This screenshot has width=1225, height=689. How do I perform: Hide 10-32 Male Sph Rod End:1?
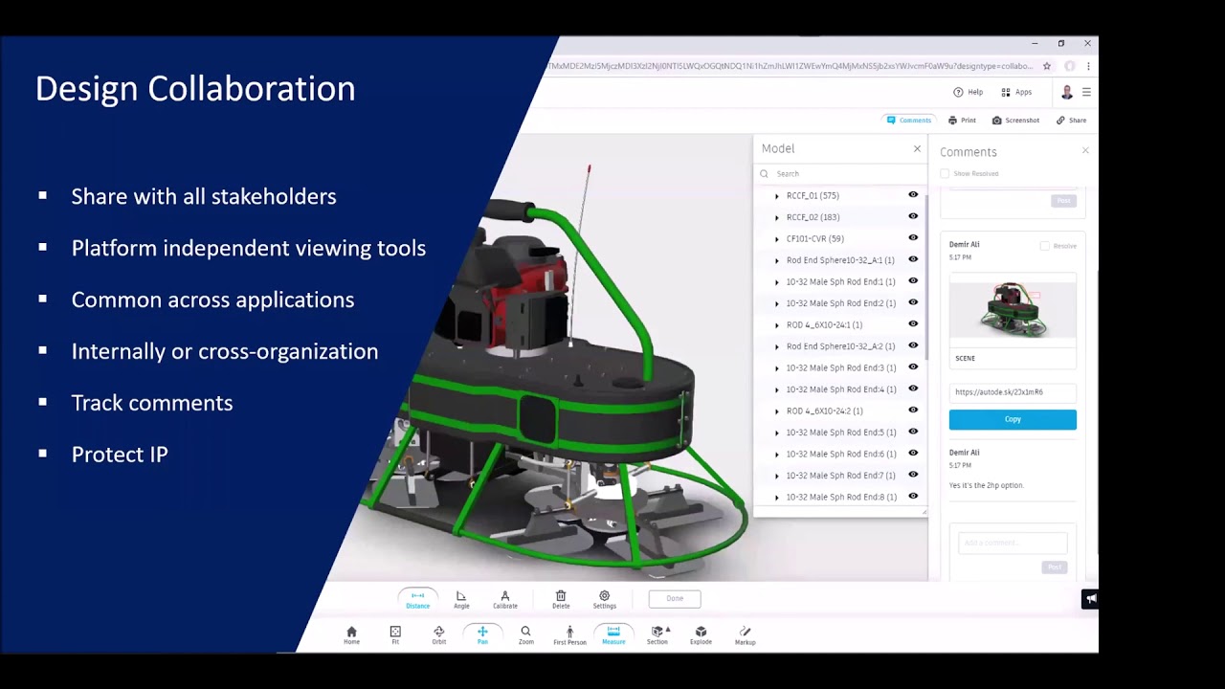click(913, 281)
